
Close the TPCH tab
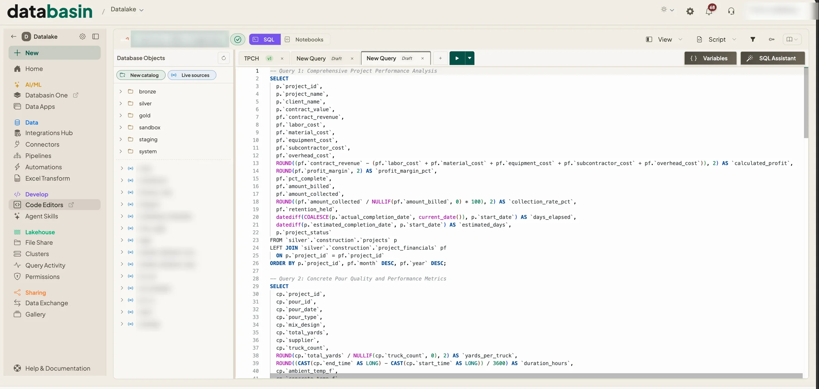282,59
